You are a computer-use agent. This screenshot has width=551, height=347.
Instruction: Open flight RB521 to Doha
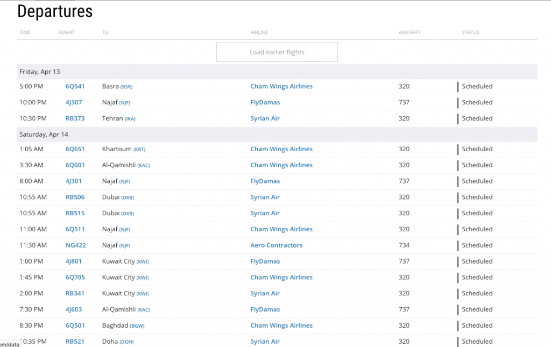pyautogui.click(x=75, y=342)
